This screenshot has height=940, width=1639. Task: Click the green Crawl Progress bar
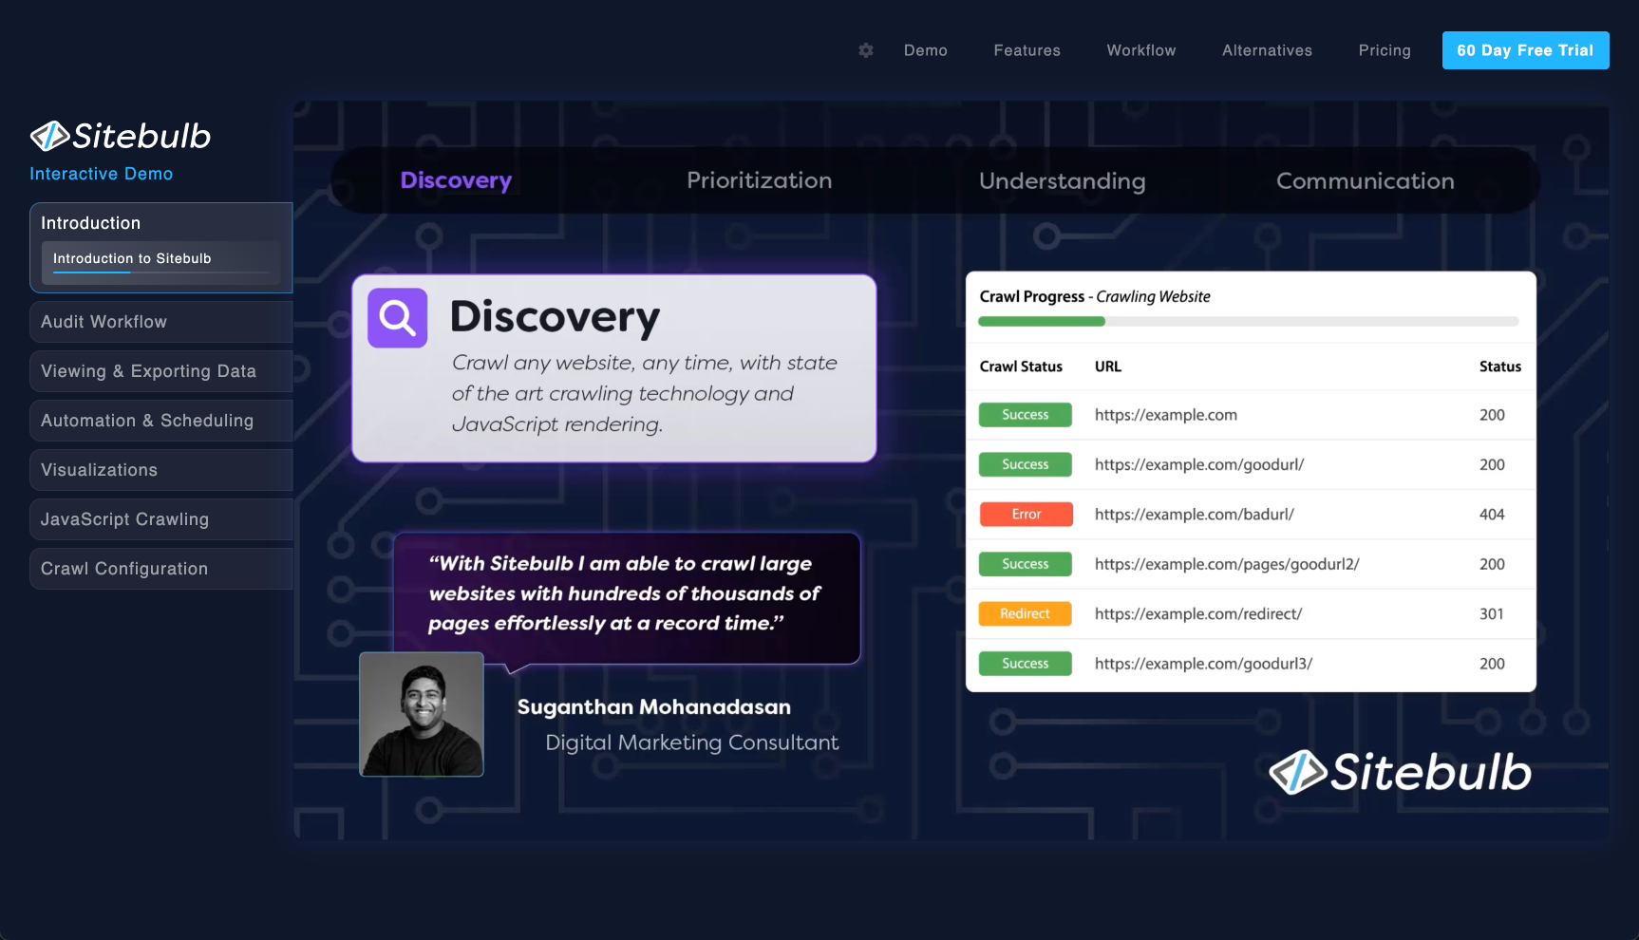pos(1042,322)
